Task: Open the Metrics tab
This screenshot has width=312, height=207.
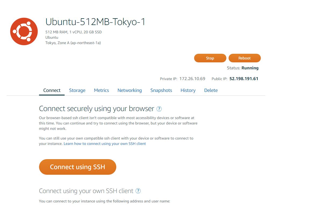Action: pos(101,90)
